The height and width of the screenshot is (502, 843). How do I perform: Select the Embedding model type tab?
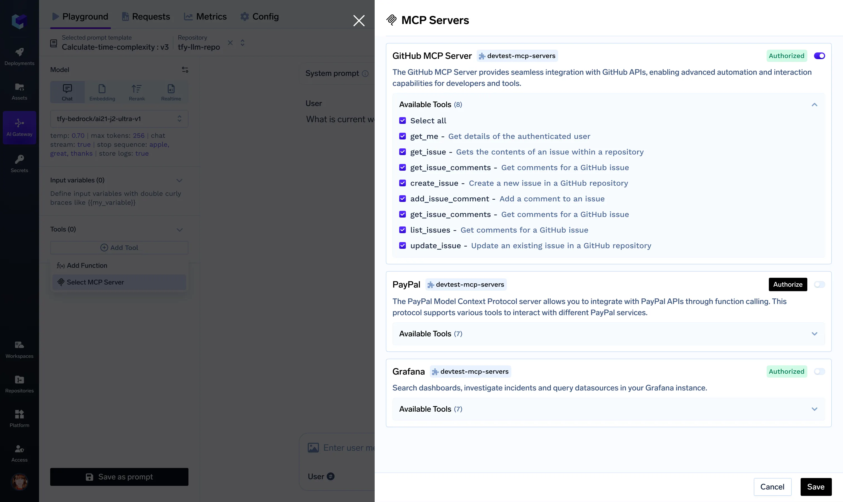(102, 92)
